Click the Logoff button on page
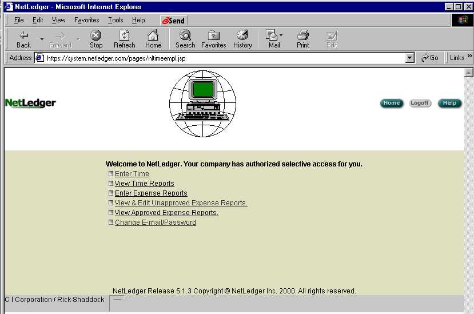 point(420,103)
